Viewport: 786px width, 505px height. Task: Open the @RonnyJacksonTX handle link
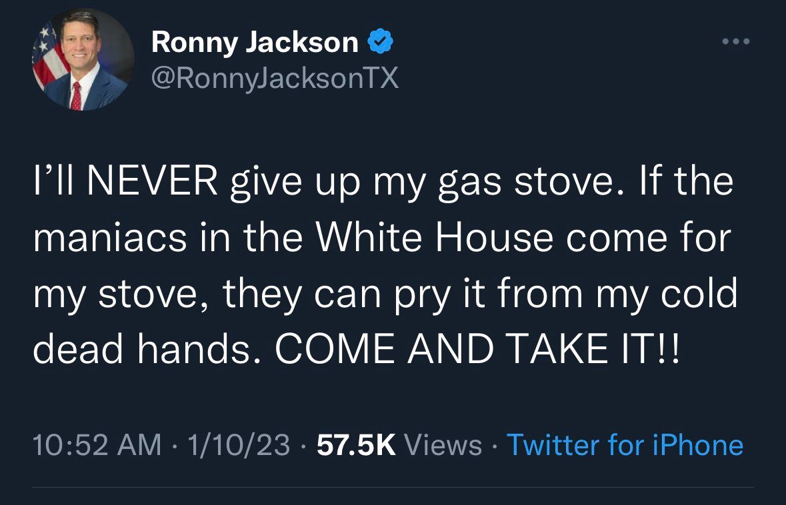[275, 79]
